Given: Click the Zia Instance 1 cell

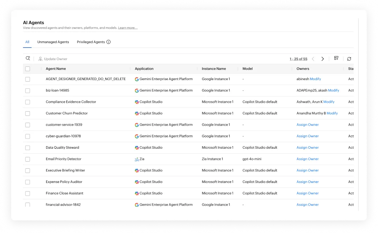Looking at the screenshot, I should [212, 159].
